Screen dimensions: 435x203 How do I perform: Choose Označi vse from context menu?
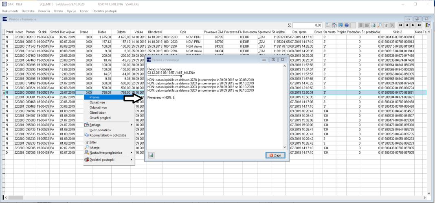coord(109,102)
